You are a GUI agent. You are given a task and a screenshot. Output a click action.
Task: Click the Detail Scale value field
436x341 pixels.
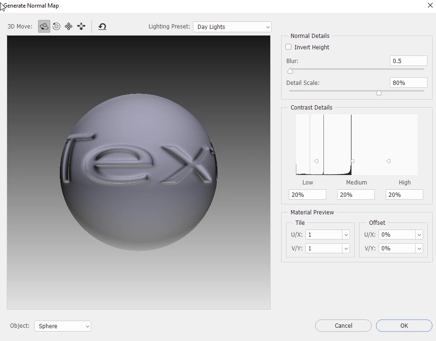click(x=408, y=83)
